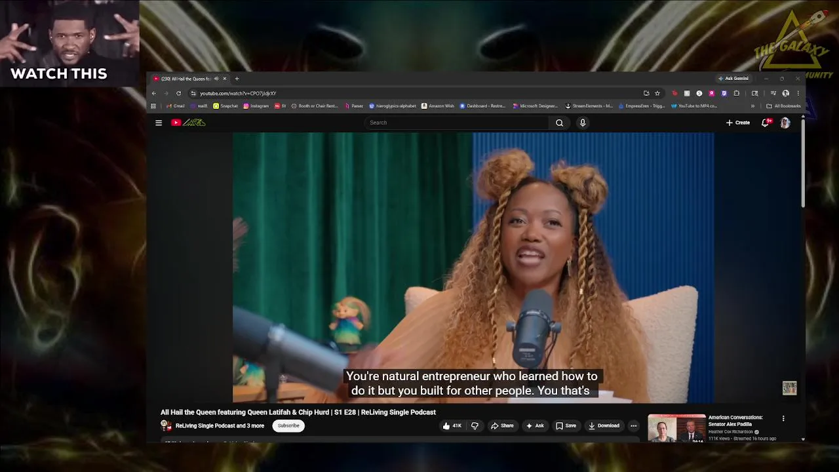
Task: Dislike the video with thumbs down
Action: (x=475, y=425)
